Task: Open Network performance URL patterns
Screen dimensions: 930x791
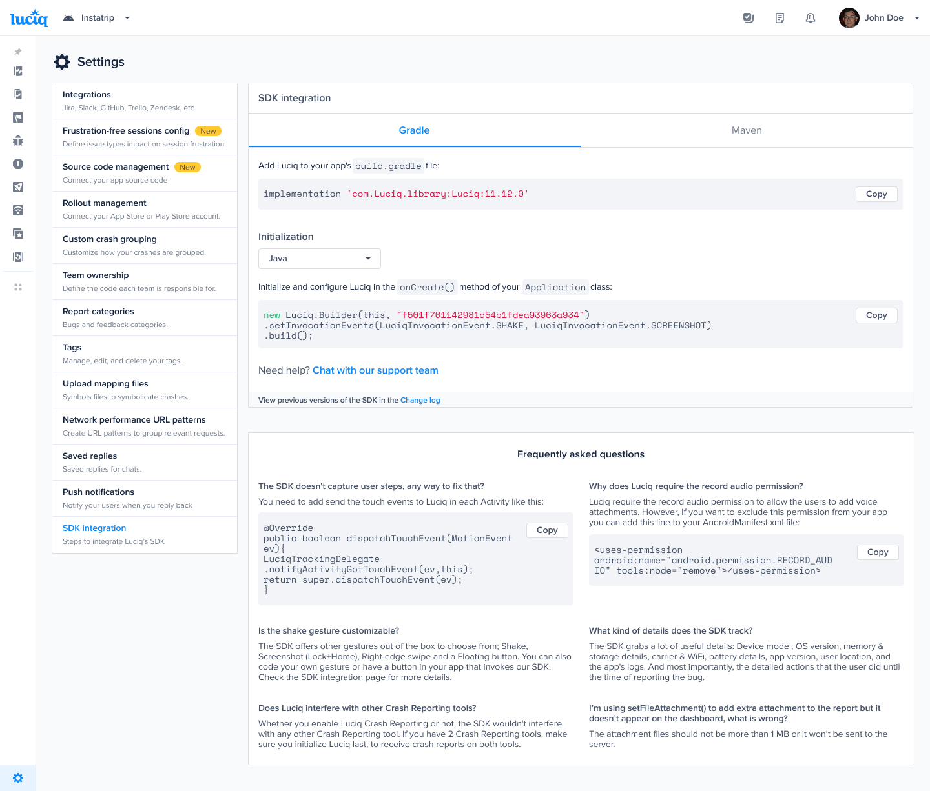Action: click(x=145, y=426)
